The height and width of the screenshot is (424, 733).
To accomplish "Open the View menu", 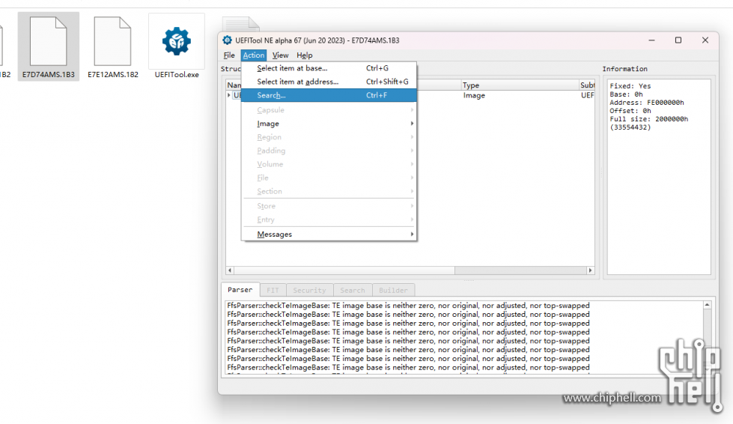I will 281,55.
